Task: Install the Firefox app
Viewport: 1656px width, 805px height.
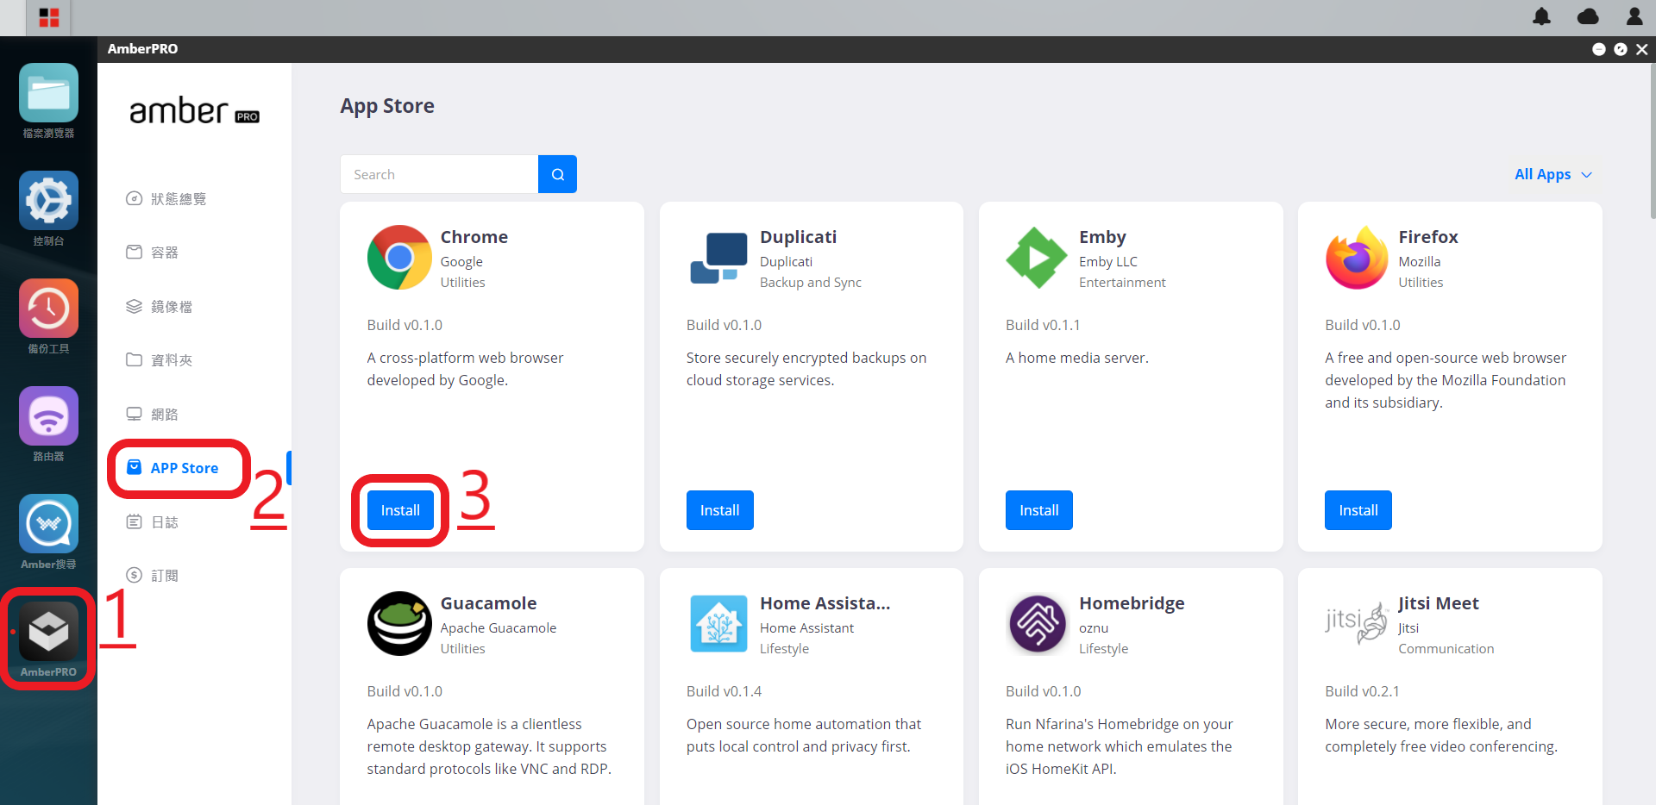Action: coord(1358,510)
